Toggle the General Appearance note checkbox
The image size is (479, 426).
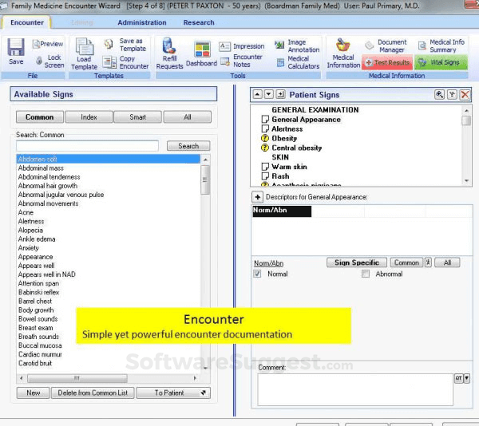coord(265,120)
